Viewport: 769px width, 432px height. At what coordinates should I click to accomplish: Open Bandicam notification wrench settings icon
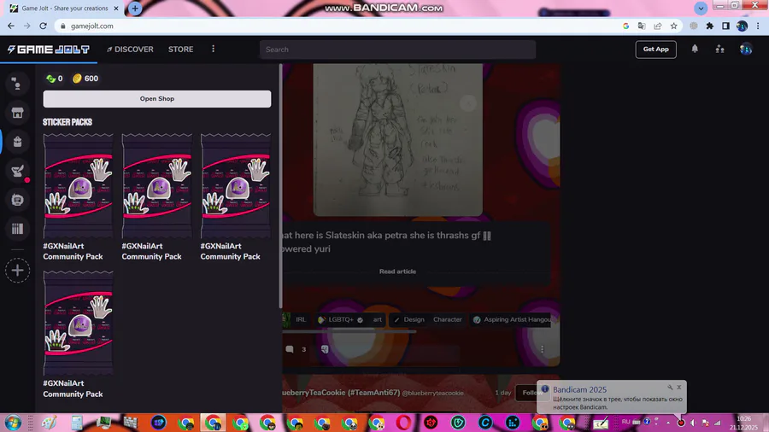(670, 388)
